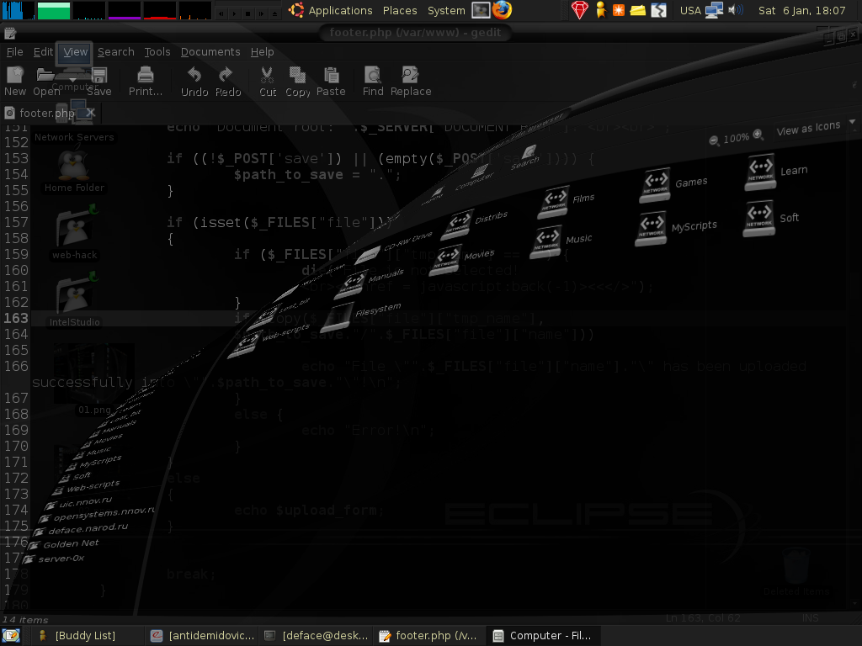This screenshot has height=646, width=862.
Task: Open the Find tool in toolbar
Action: pos(372,76)
